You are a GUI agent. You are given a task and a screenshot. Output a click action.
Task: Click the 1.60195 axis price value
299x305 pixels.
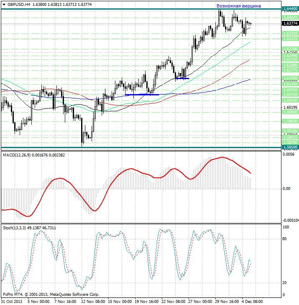click(291, 108)
